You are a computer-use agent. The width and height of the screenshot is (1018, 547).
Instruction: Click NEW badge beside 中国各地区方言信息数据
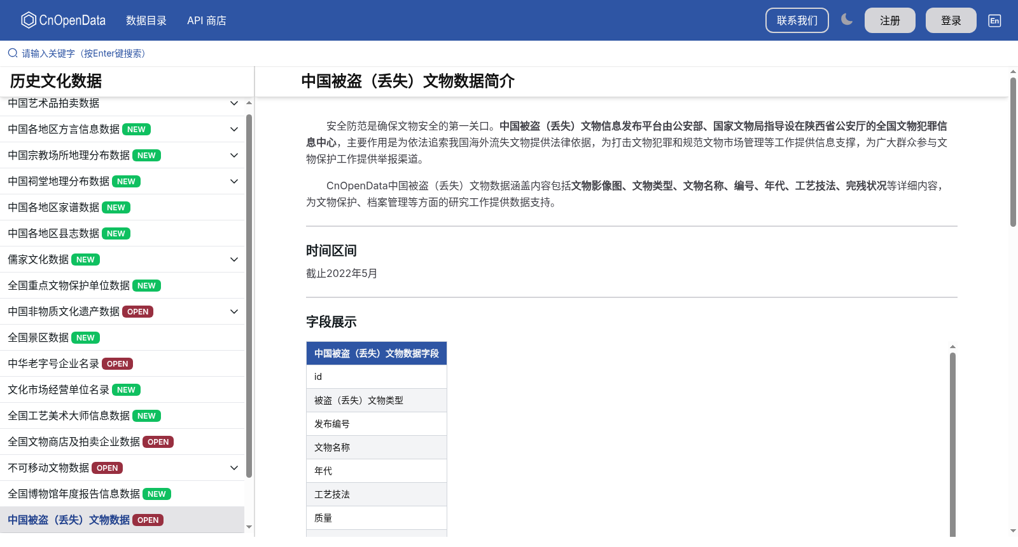136,129
